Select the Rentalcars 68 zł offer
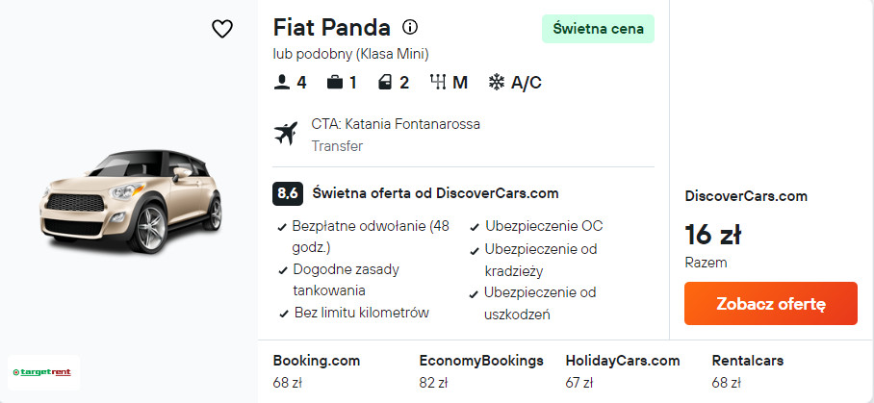Image resolution: width=874 pixels, height=403 pixels. click(747, 370)
